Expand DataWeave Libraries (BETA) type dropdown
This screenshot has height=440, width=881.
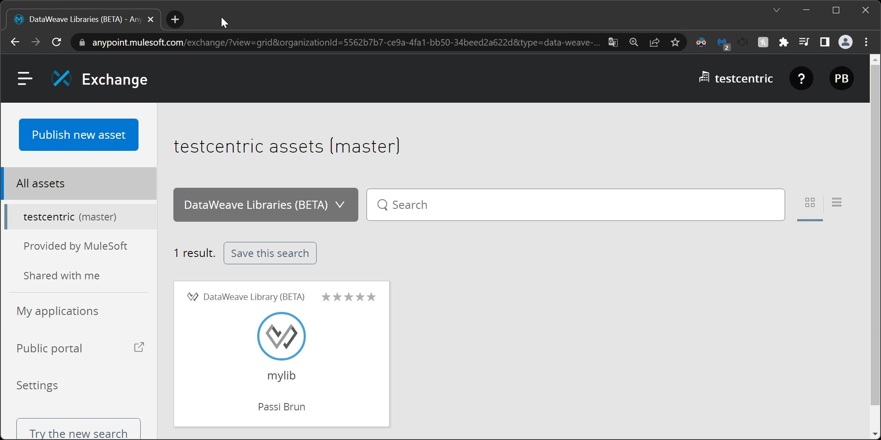265,205
